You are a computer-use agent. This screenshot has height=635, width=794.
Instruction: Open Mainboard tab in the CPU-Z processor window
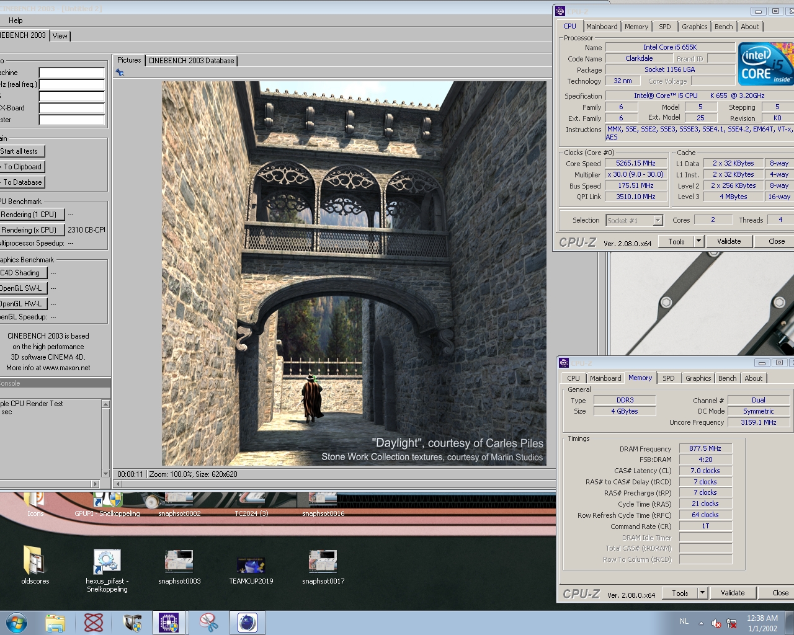coord(602,27)
